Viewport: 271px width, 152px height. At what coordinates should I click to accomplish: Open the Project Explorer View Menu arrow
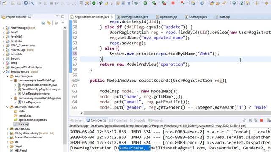coord(63,22)
